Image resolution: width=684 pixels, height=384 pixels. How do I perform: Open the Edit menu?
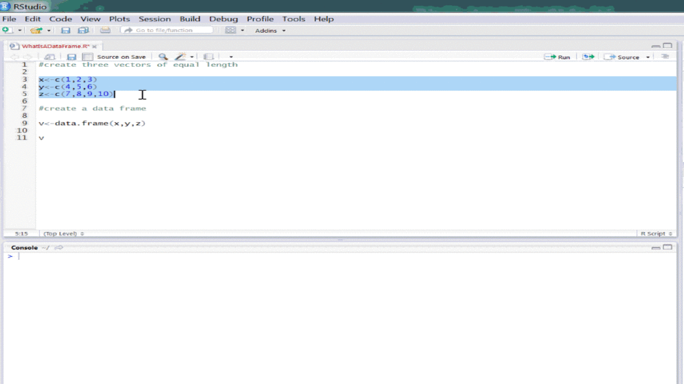click(x=32, y=19)
